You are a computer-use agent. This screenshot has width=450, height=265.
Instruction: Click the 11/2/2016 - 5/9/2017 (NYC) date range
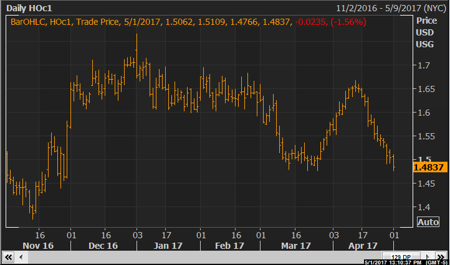pyautogui.click(x=391, y=8)
